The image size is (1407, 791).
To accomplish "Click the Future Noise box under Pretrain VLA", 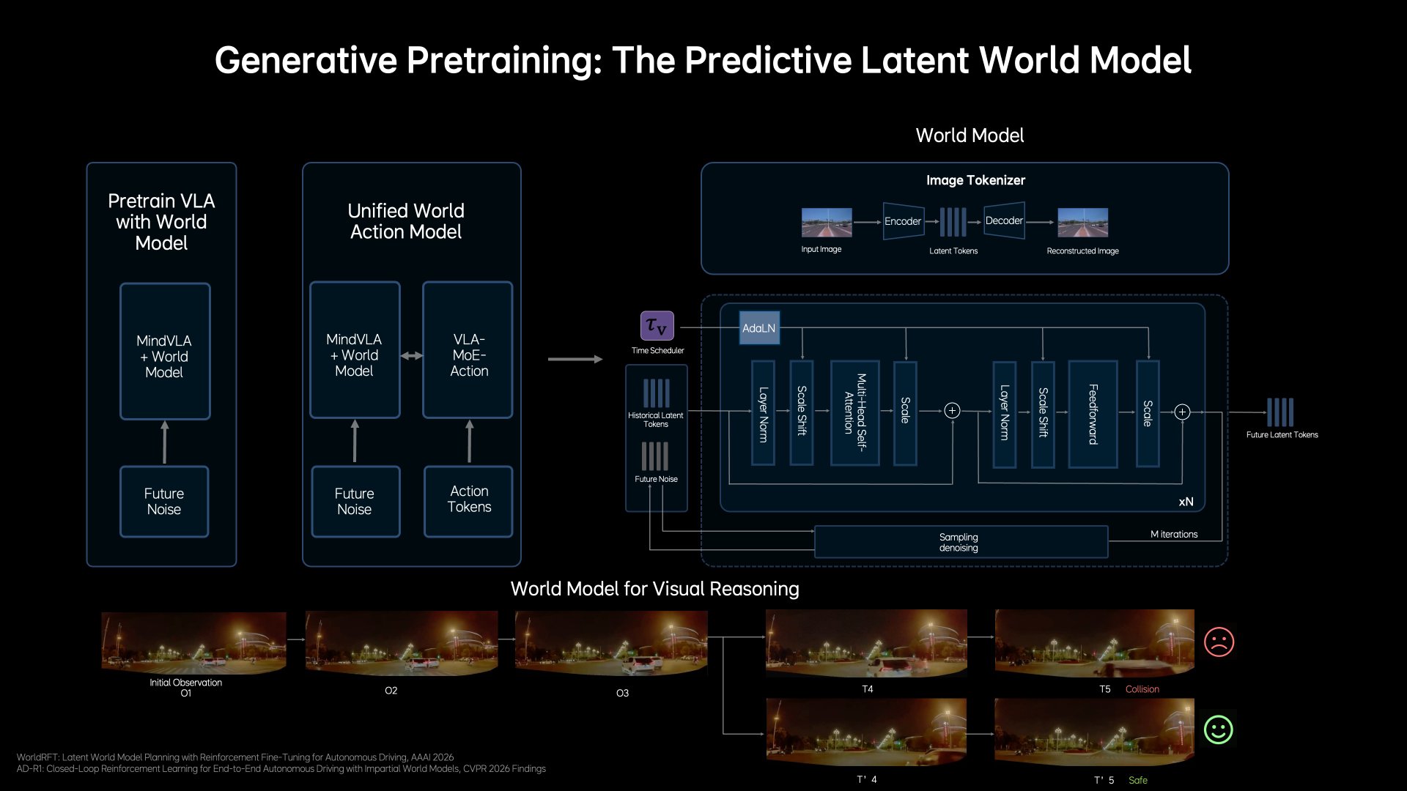I will point(164,502).
